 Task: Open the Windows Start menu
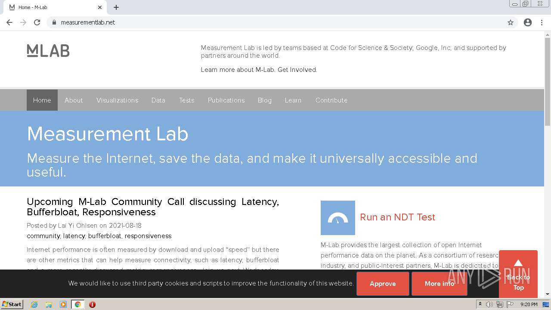(x=12, y=304)
